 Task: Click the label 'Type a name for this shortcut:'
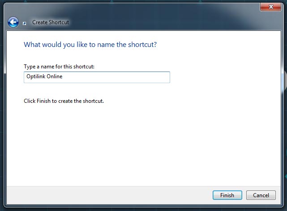pyautogui.click(x=59, y=67)
